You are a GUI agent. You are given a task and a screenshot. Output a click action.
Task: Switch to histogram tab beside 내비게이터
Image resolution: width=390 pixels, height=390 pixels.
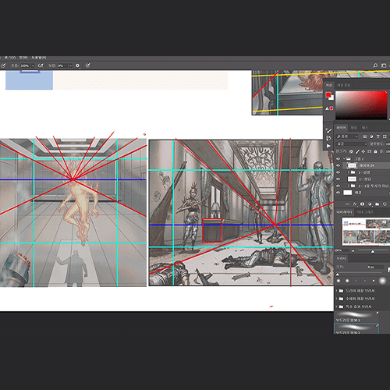365,212
